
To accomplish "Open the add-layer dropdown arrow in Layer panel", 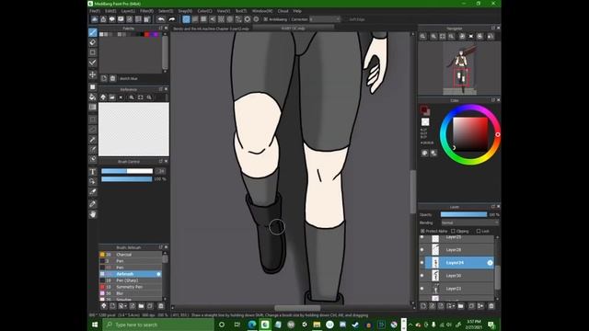I will (x=451, y=306).
